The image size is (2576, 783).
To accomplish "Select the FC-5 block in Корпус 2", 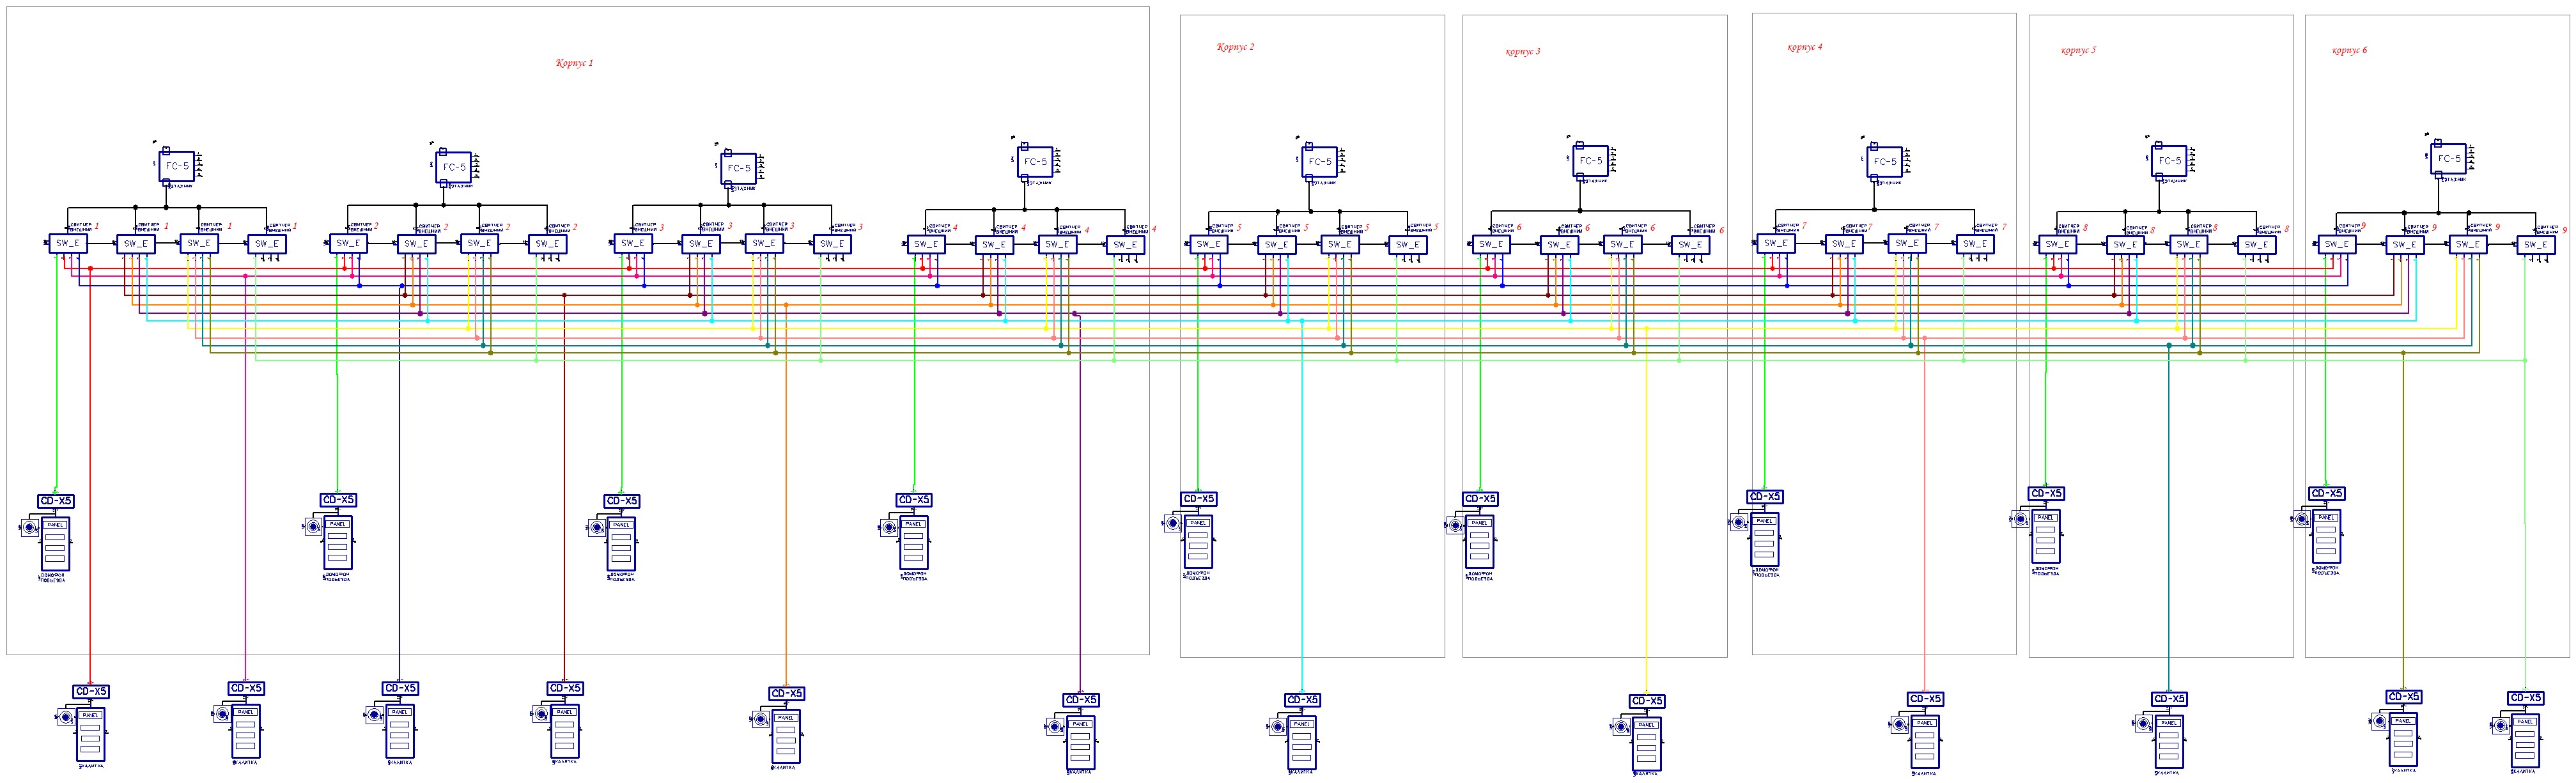I will [1319, 162].
